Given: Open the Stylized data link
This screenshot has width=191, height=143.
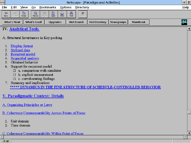Looking at the screenshot, I should click(20, 50).
